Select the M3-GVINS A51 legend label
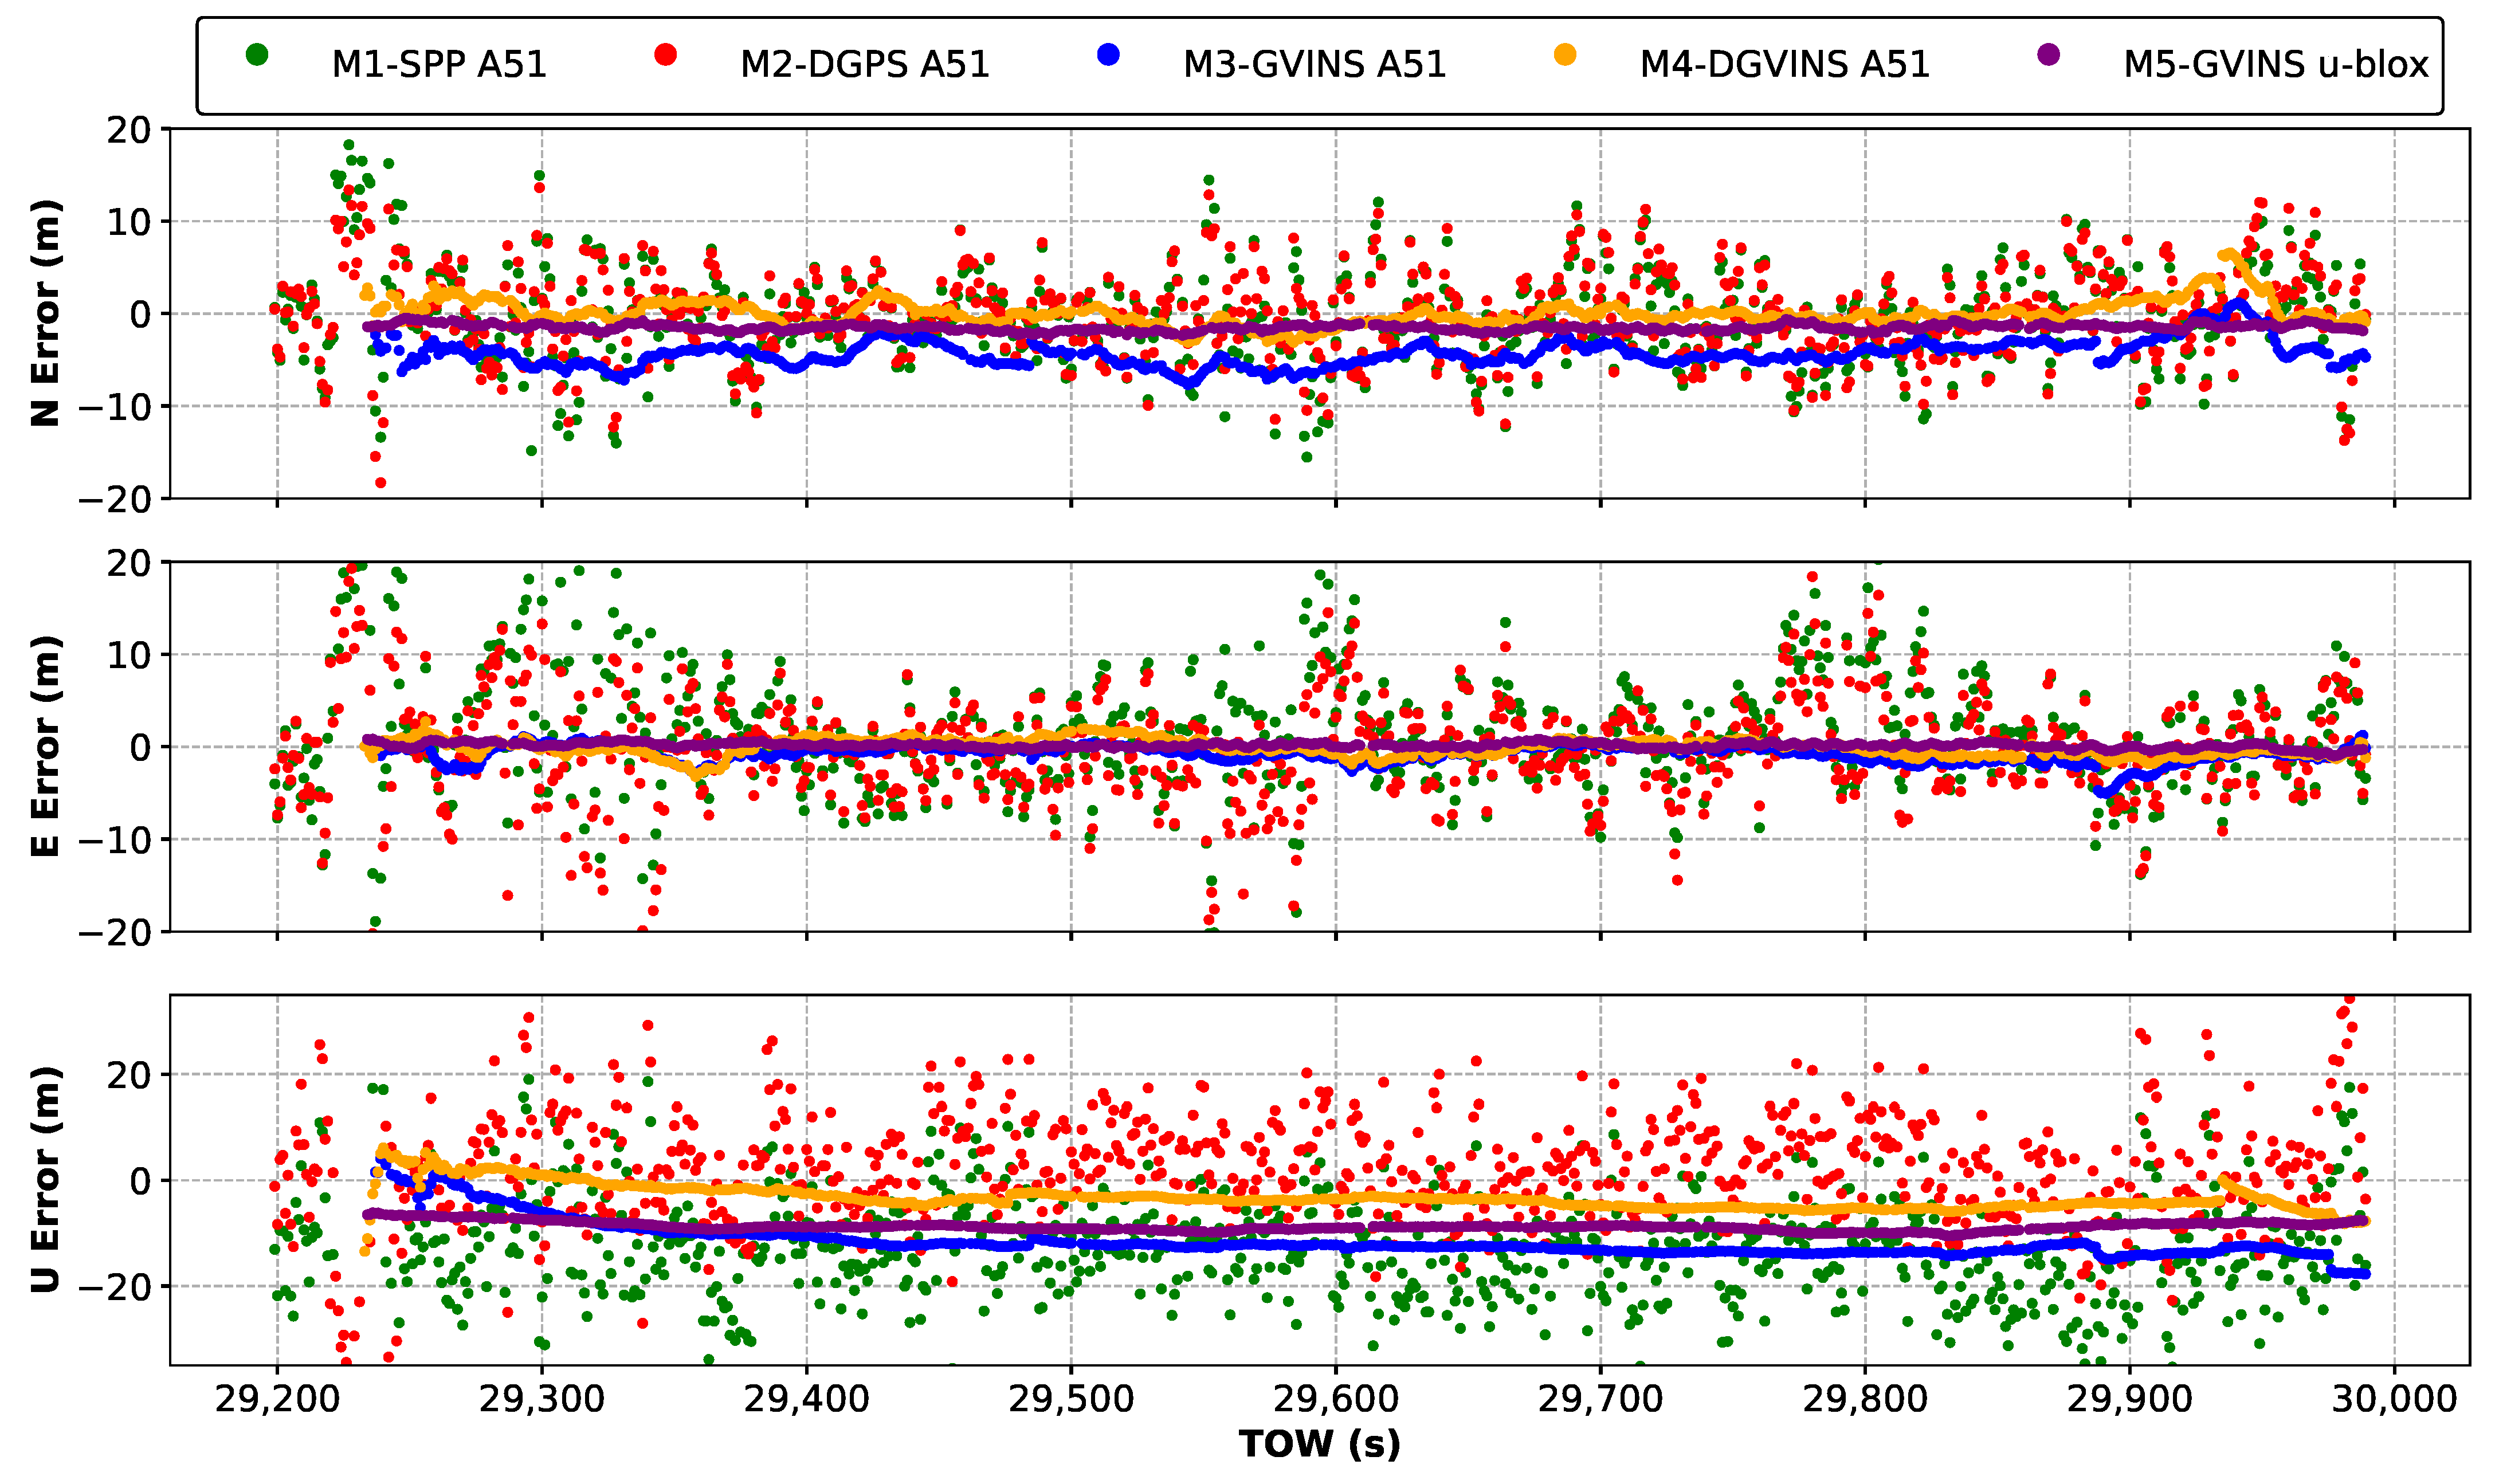 (x=1314, y=65)
